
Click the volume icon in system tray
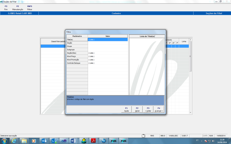click(213, 141)
